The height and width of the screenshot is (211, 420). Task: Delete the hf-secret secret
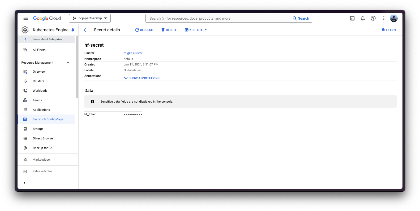[x=169, y=30]
